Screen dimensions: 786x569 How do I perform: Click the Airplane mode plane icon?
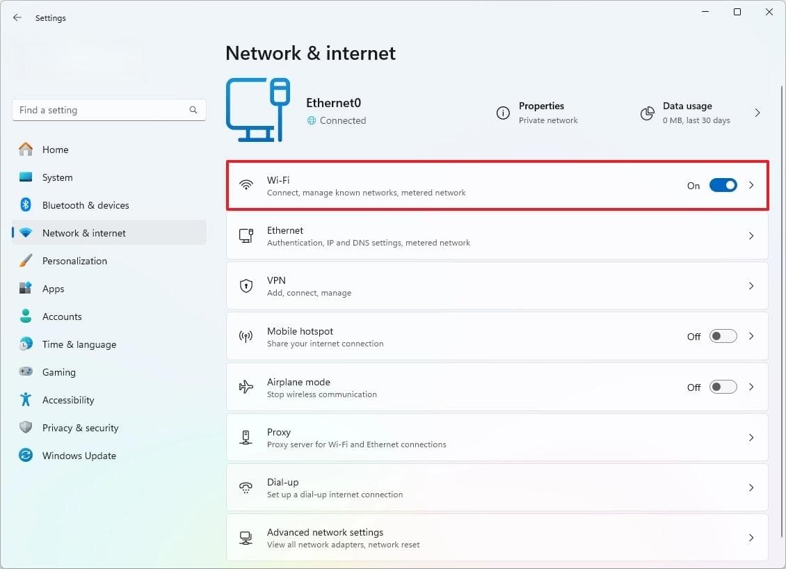pos(246,387)
